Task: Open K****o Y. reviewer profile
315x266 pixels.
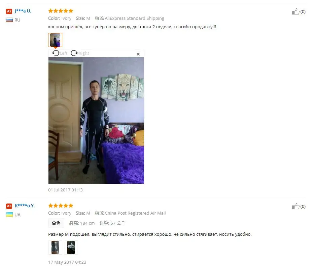Action: point(25,206)
